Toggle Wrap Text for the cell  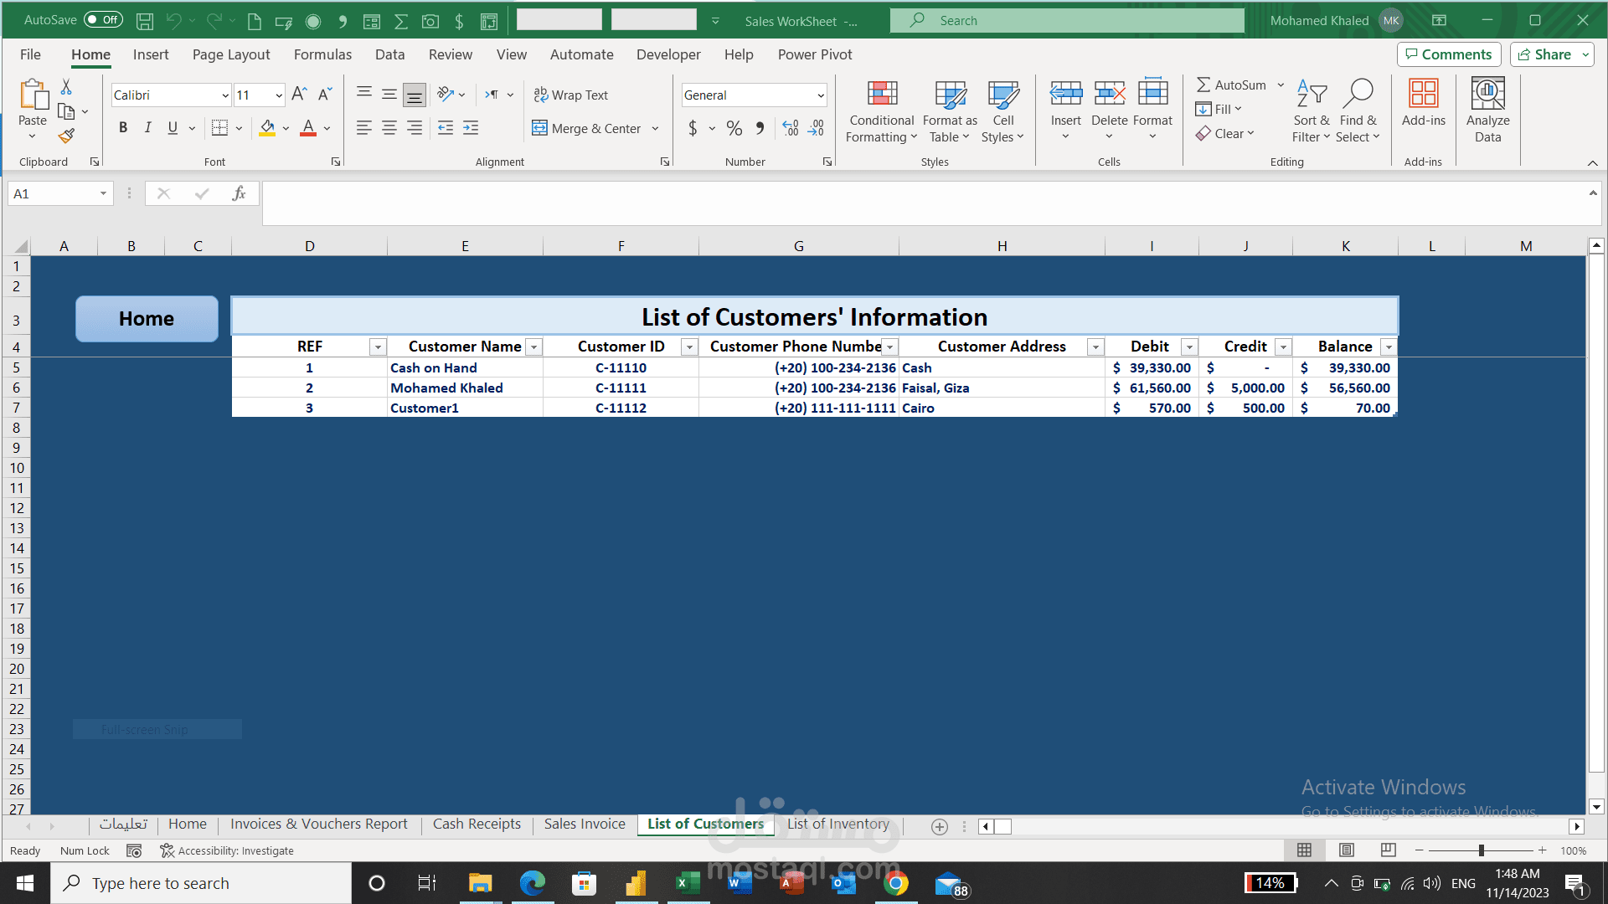tap(571, 95)
